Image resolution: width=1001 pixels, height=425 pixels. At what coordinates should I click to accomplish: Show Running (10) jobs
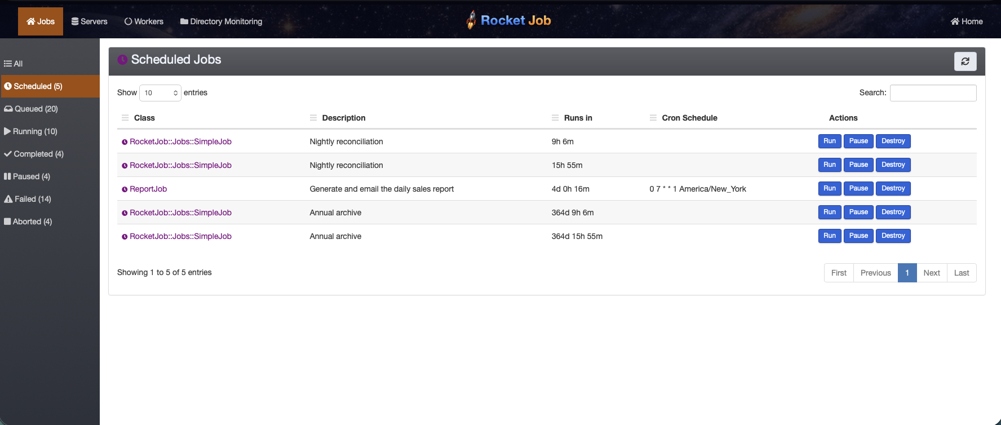(x=50, y=131)
